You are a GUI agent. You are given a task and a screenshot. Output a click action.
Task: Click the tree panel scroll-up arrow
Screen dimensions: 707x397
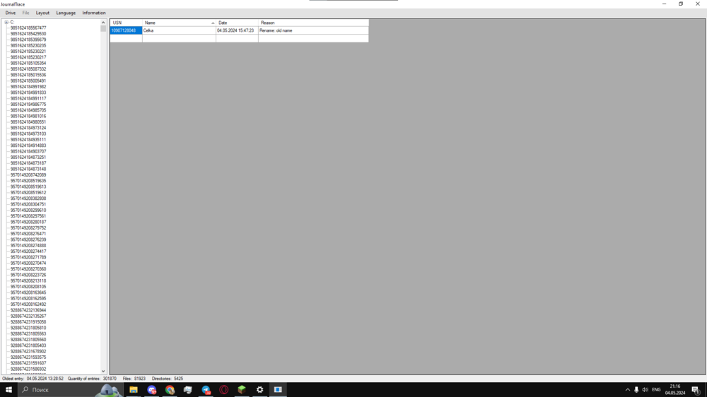[103, 23]
